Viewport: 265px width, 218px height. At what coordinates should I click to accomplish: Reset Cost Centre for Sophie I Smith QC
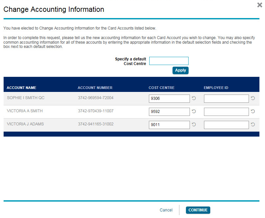(194, 98)
